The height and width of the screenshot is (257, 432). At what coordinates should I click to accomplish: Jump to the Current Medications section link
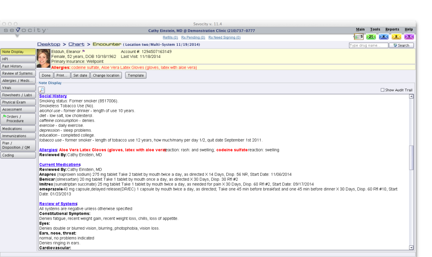[x=60, y=164]
